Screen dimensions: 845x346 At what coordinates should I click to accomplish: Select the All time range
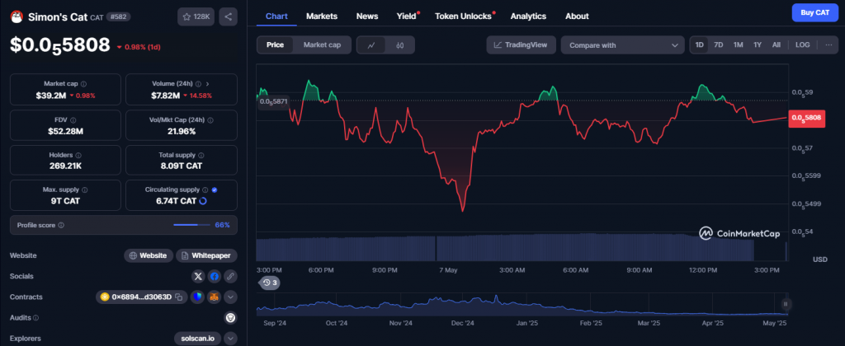[776, 45]
